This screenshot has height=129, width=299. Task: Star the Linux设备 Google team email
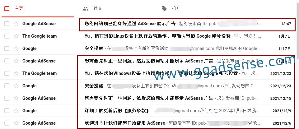16,36
